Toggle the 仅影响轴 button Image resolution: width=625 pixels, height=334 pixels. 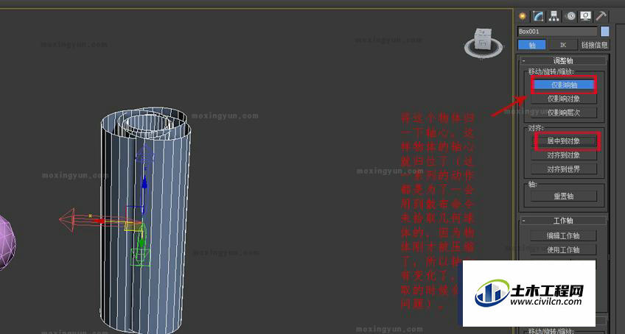click(x=564, y=85)
